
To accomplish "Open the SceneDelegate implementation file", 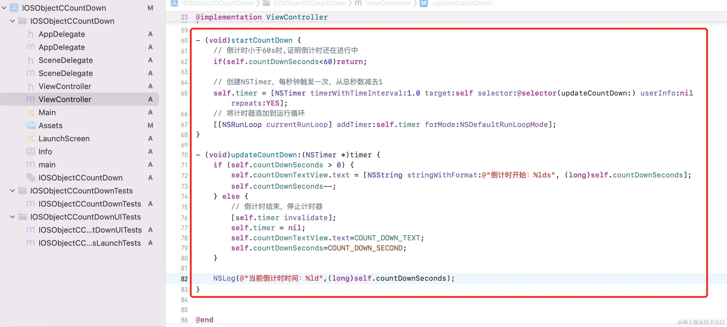I will tap(66, 73).
